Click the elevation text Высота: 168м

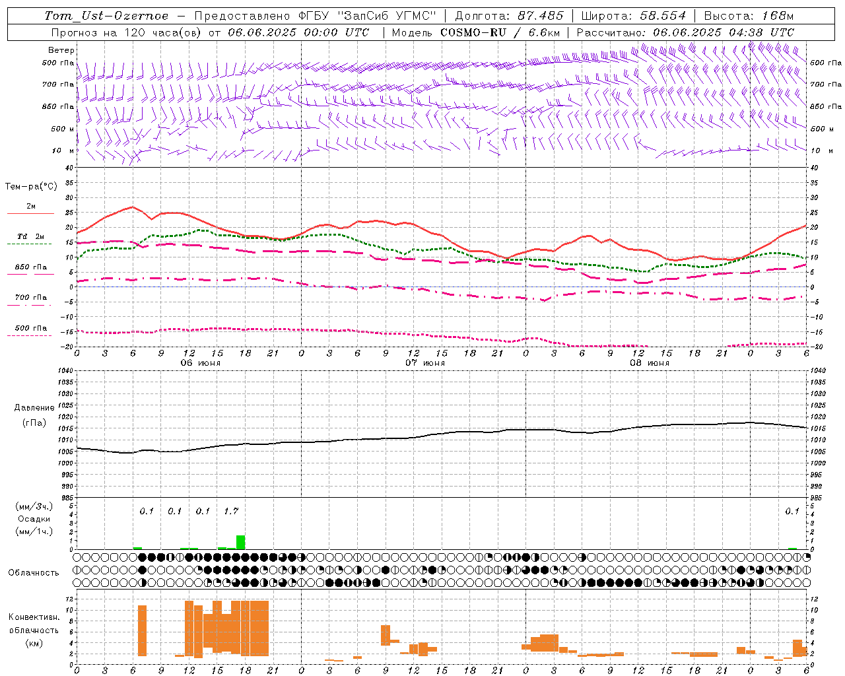click(x=749, y=16)
